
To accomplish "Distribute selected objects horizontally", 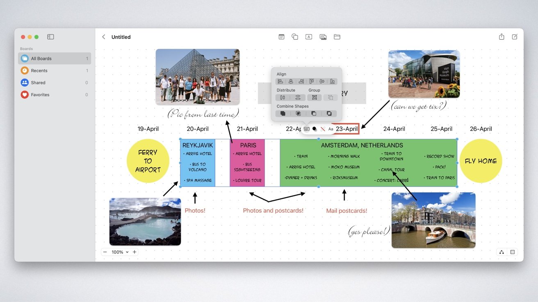I will click(x=283, y=97).
